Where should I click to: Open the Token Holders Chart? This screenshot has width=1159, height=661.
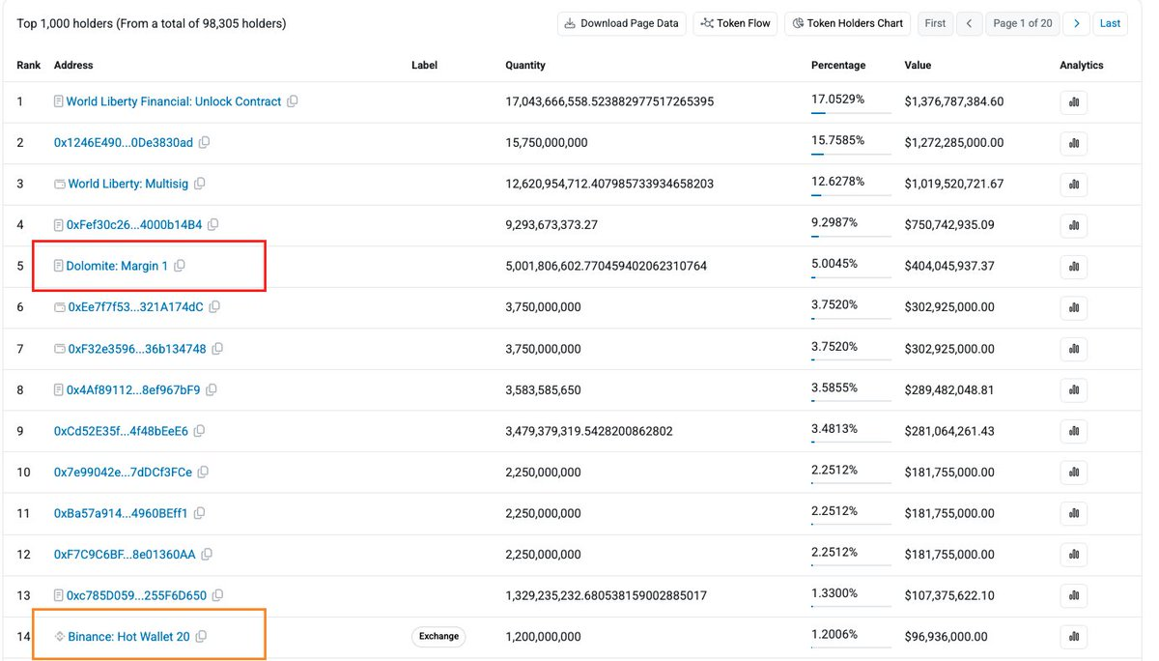(848, 23)
